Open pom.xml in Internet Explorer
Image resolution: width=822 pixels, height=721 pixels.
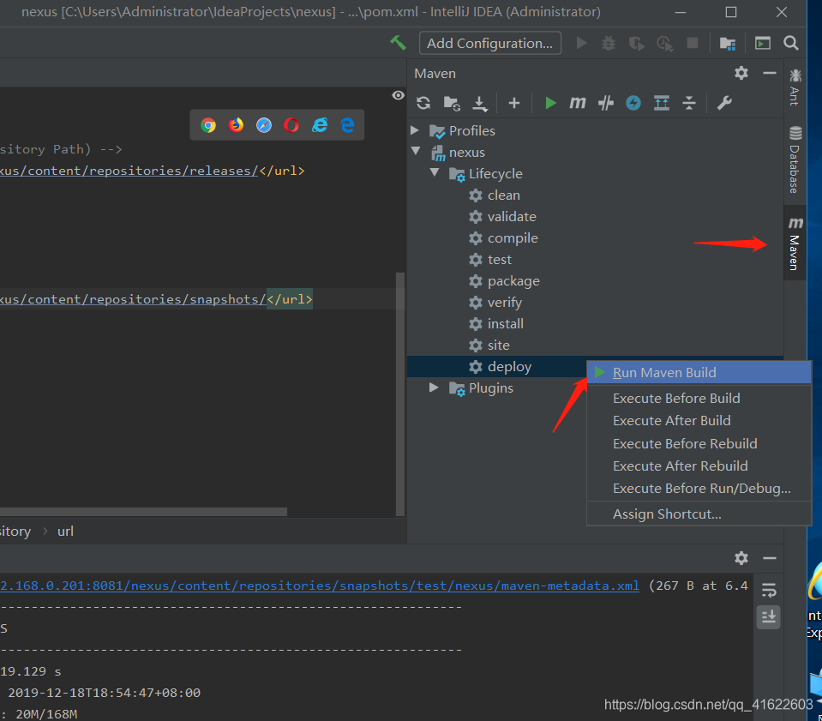(319, 125)
